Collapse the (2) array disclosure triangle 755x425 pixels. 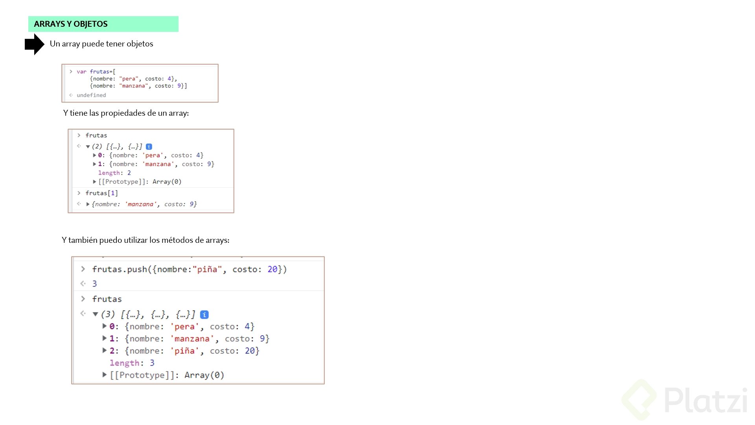(x=88, y=147)
